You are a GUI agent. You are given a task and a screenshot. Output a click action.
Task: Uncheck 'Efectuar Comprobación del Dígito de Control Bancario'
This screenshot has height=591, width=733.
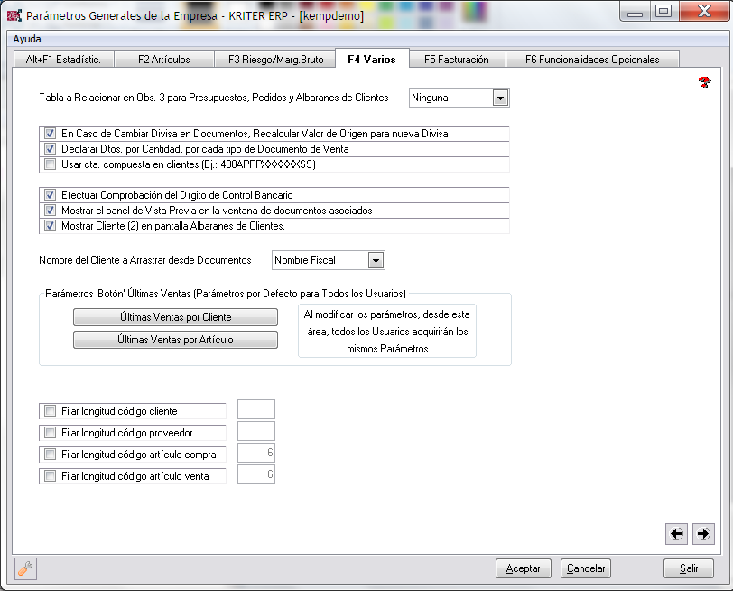(51, 195)
